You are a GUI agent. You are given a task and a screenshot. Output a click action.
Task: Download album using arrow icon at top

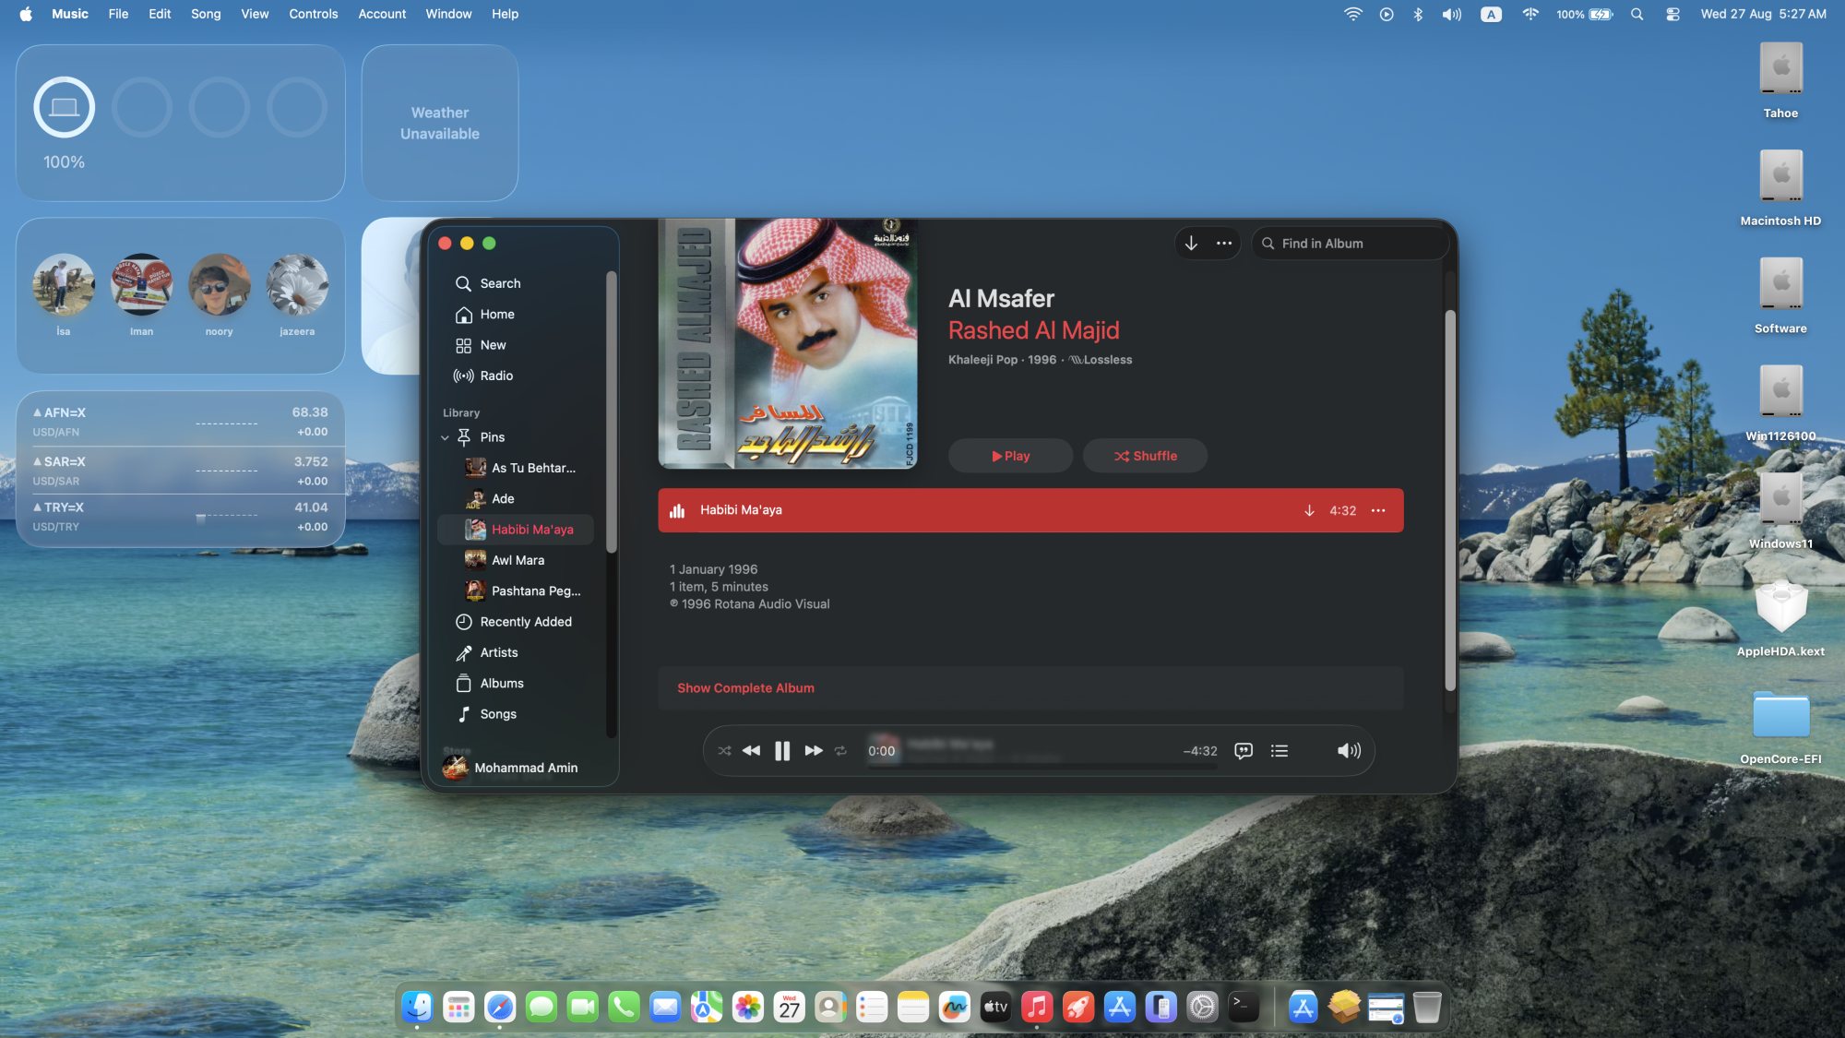click(1191, 244)
